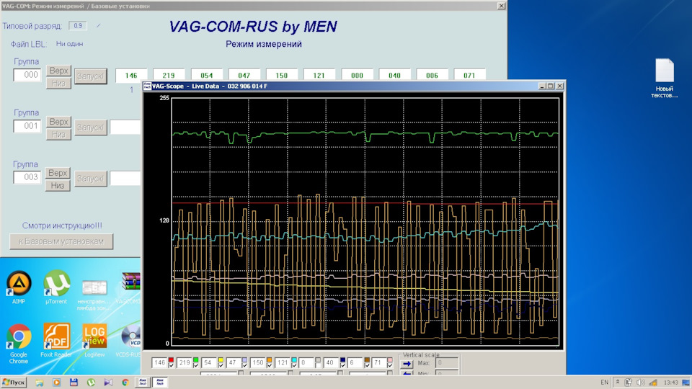Open the volume speaker tray icon

pyautogui.click(x=640, y=383)
